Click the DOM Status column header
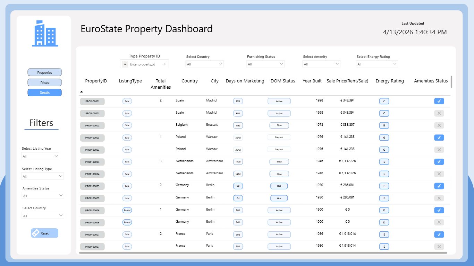The height and width of the screenshot is (266, 474). tap(283, 81)
